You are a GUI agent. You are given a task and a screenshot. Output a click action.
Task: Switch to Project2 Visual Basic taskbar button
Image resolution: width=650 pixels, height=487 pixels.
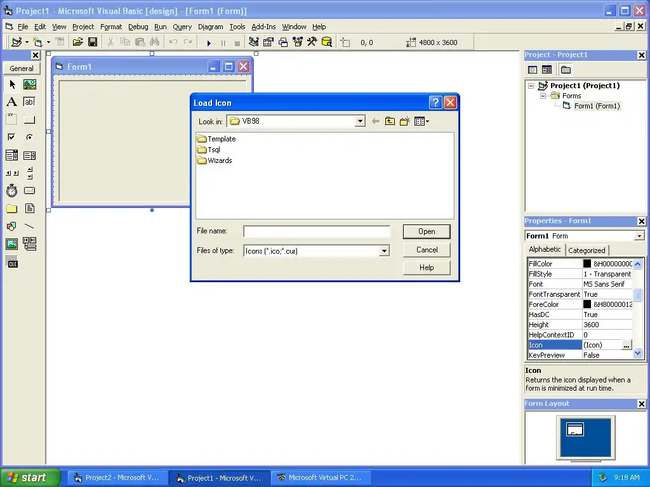(x=117, y=477)
